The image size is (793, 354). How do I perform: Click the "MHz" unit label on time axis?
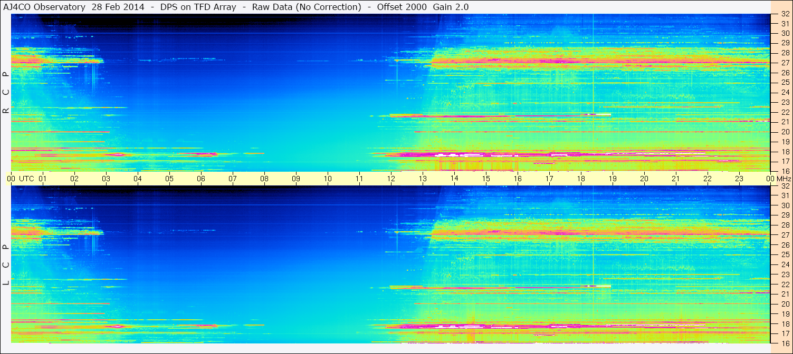pyautogui.click(x=783, y=179)
